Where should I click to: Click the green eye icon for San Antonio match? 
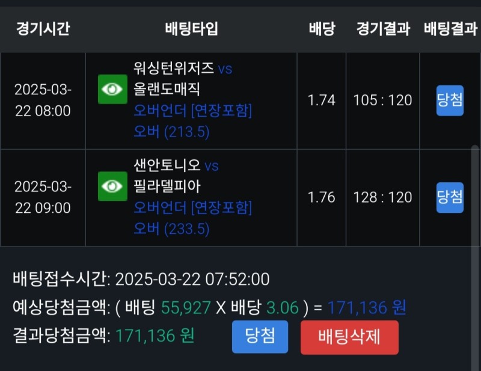click(112, 186)
